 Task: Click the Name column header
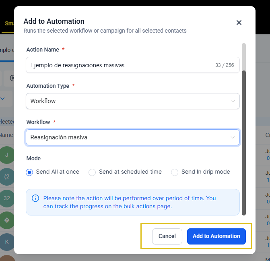6,135
